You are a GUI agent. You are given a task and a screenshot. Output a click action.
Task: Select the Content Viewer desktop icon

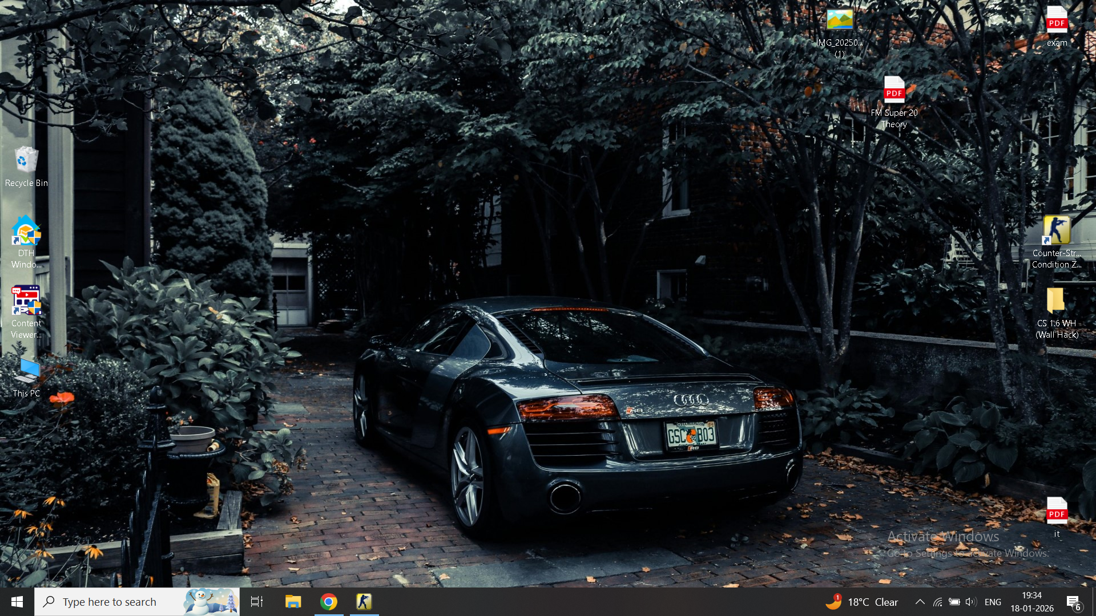click(26, 302)
